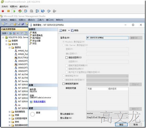The height and width of the screenshot is (128, 146).
Task: Click the 查看连接属性 link
Action: 39,102
